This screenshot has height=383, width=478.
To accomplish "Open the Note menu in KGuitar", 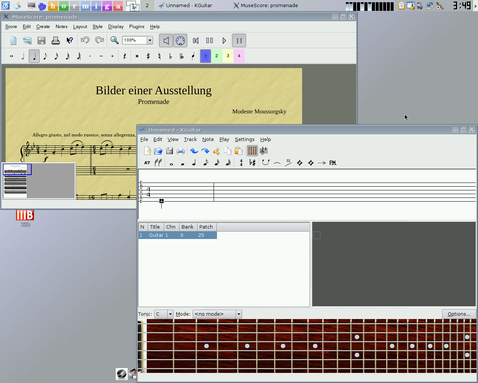I will tap(208, 139).
